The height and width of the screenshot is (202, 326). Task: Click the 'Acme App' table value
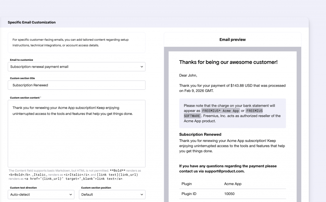point(233,184)
